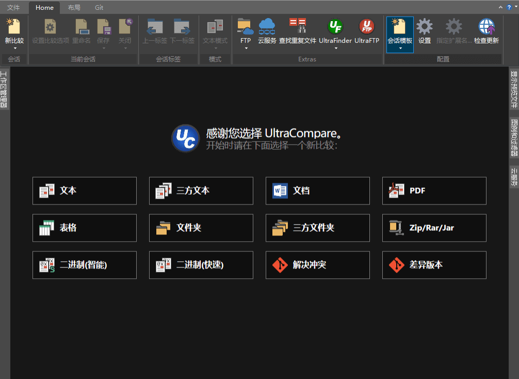The image size is (519, 379).
Task: Open the 保存 save dropdown
Action: (x=104, y=49)
